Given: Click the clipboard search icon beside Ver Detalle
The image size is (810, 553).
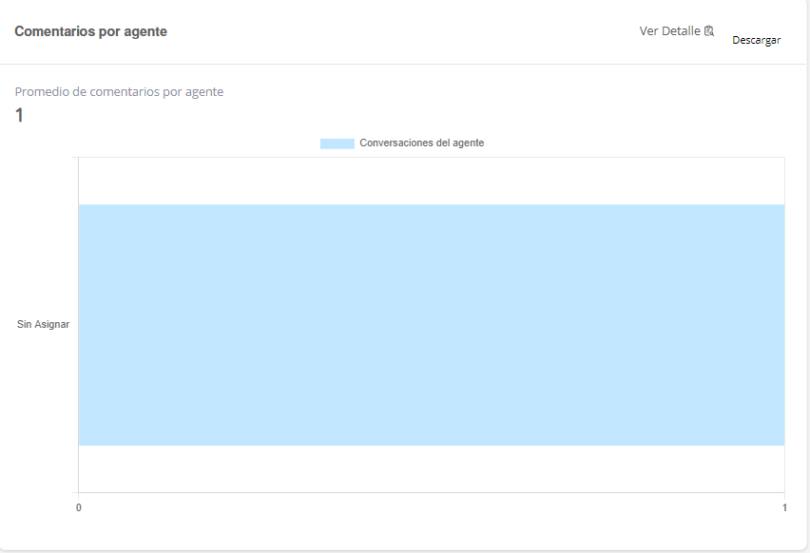Looking at the screenshot, I should tap(708, 31).
